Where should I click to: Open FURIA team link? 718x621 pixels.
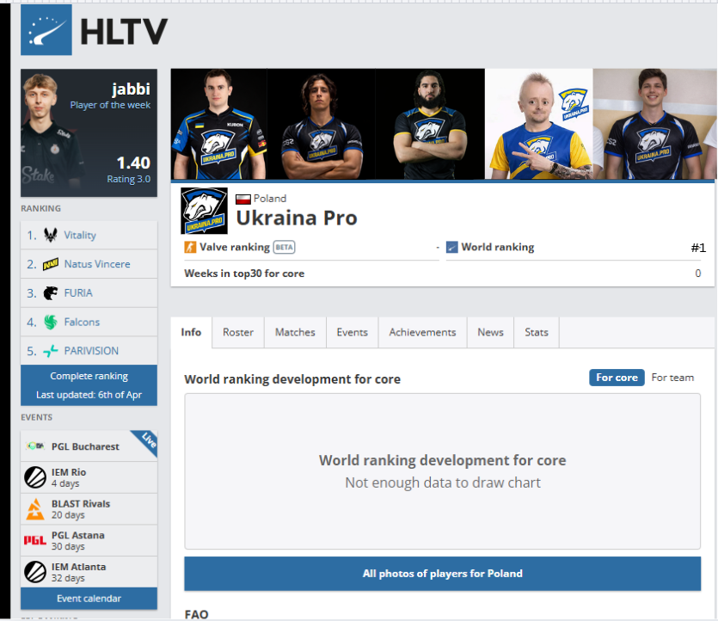tap(78, 293)
